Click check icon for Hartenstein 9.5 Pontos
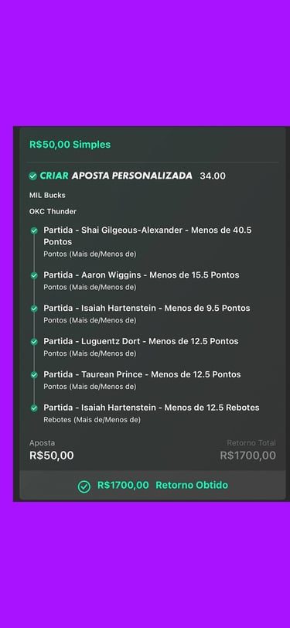The width and height of the screenshot is (290, 628). point(35,309)
